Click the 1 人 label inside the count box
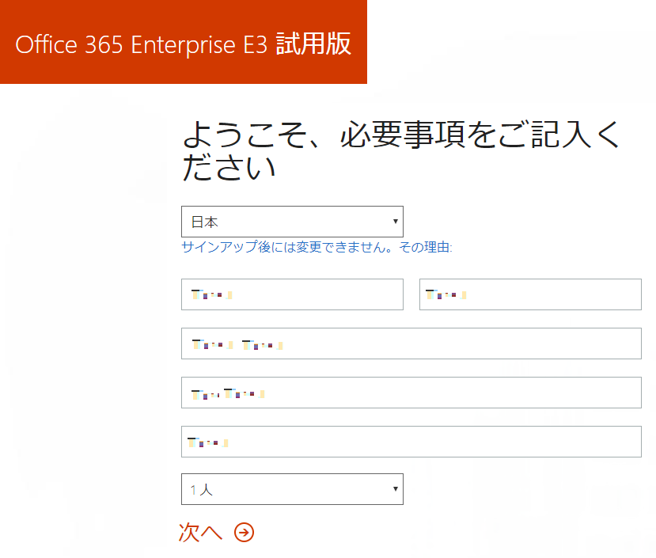This screenshot has height=558, width=656. click(x=202, y=489)
